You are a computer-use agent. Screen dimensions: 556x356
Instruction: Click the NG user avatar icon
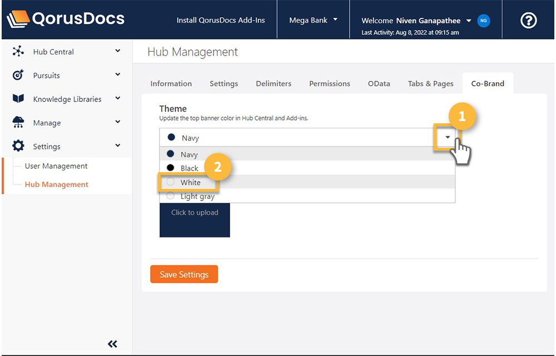tap(483, 21)
